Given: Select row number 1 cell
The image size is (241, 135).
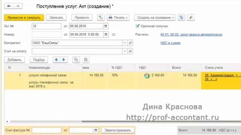Looking at the screenshot, I should click(15, 81).
